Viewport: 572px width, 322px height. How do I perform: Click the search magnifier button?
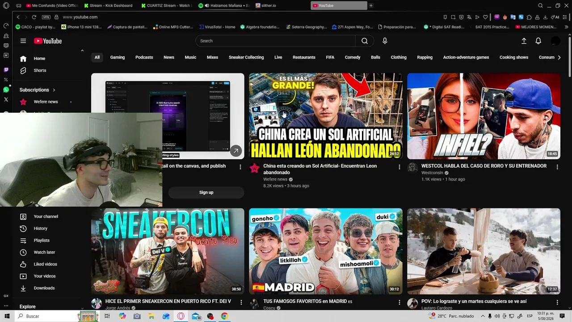point(365,41)
